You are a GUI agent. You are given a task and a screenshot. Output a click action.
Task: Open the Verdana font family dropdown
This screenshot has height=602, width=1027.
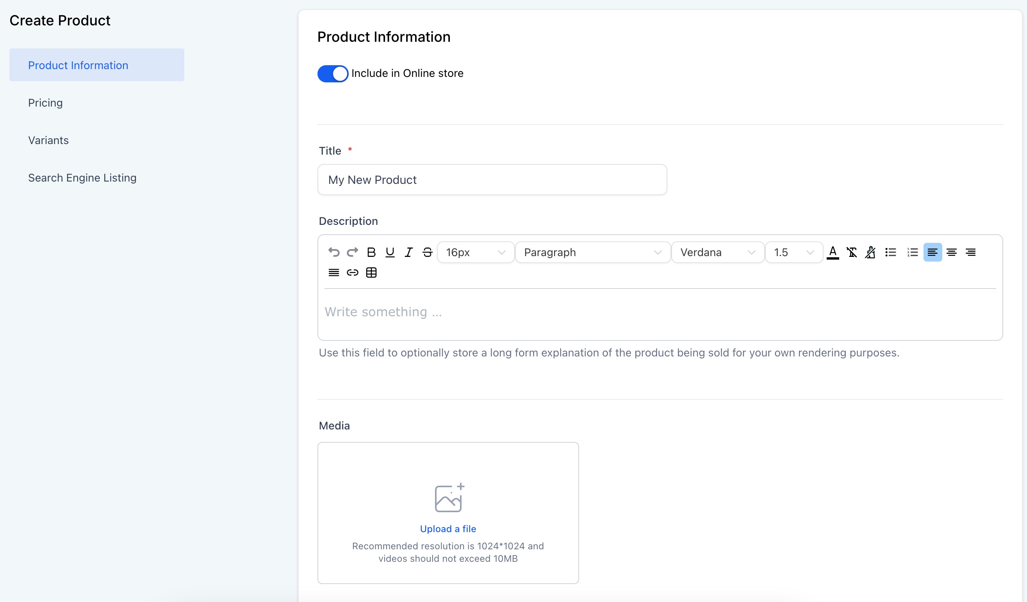(717, 252)
